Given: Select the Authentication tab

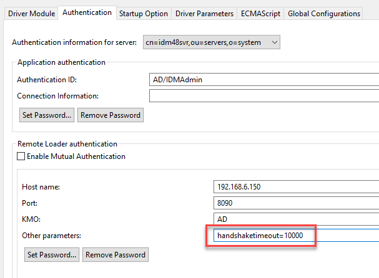Looking at the screenshot, I should click(87, 12).
